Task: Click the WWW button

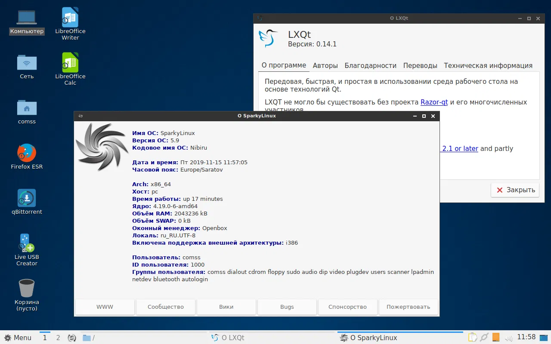Action: (105, 307)
